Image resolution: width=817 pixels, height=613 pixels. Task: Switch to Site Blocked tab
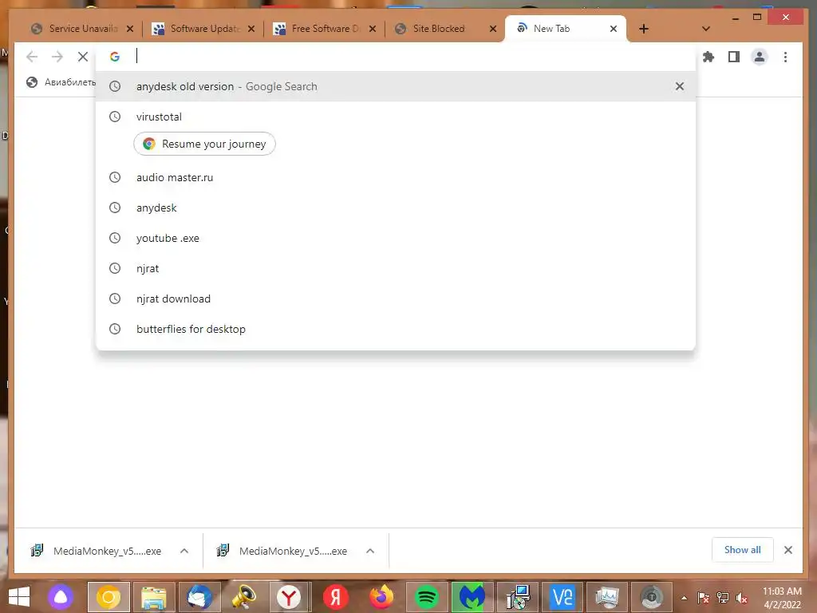coord(445,29)
